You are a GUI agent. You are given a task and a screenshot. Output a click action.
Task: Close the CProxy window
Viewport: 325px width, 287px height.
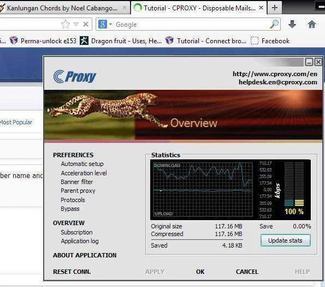pos(318,62)
